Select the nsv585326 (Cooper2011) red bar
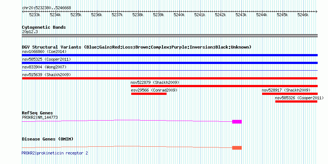 pos(296,101)
